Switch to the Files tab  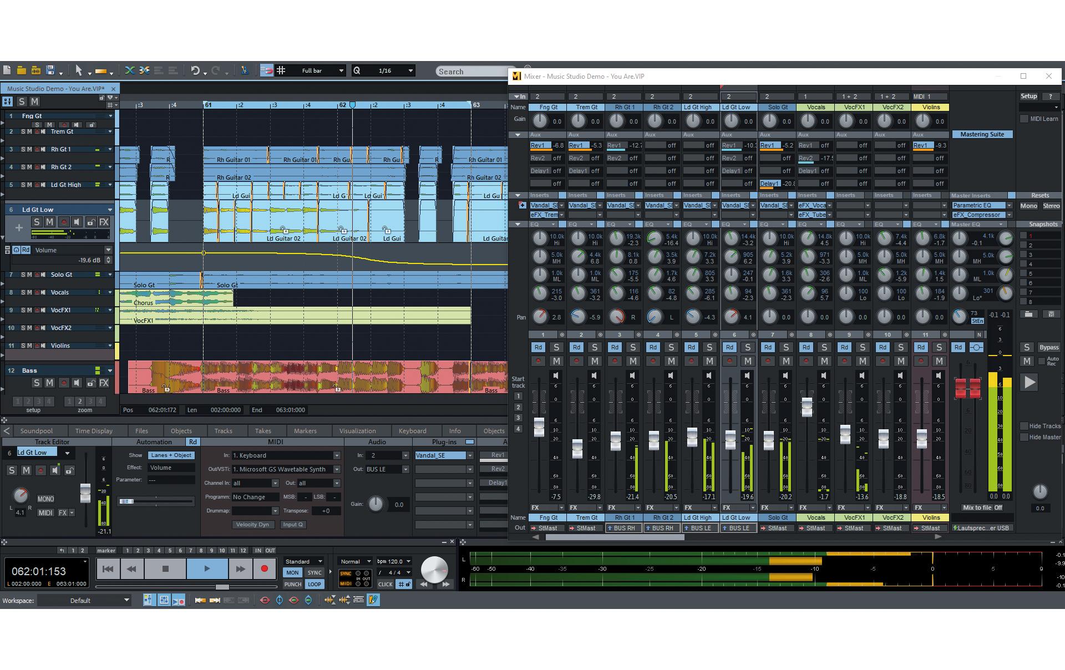coord(141,431)
